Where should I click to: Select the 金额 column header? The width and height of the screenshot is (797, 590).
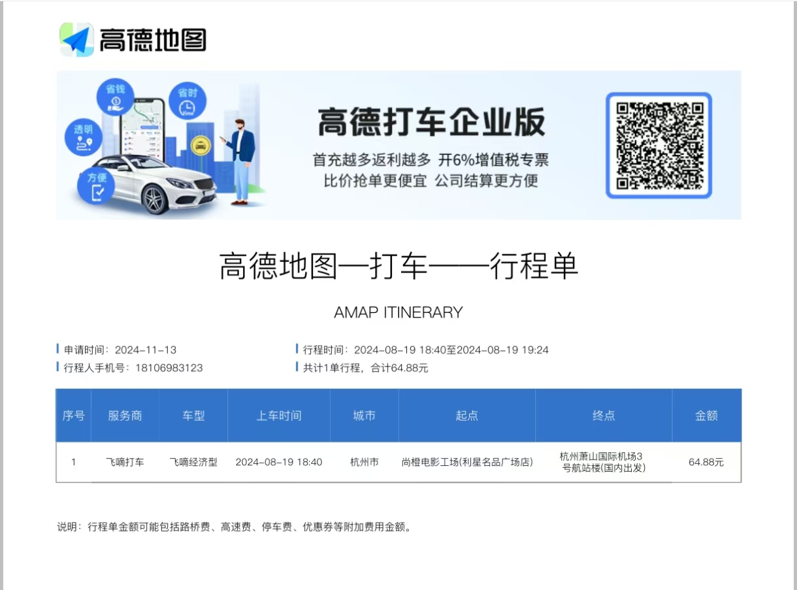pos(706,416)
